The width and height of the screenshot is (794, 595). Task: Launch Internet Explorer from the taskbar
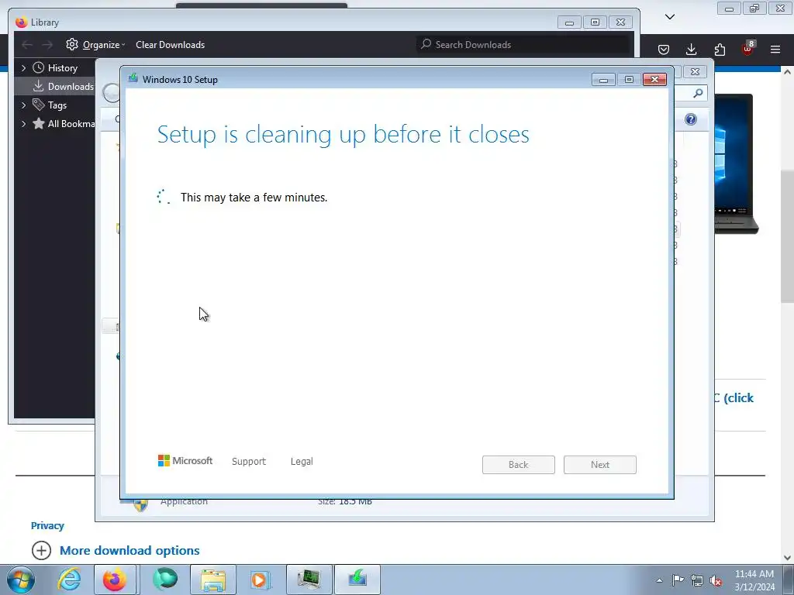pos(69,580)
